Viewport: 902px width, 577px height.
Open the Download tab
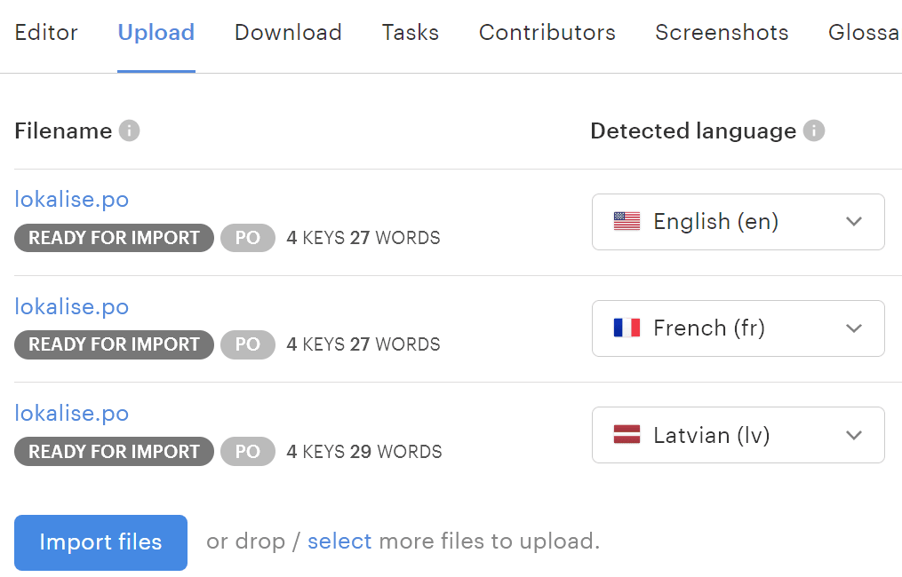pyautogui.click(x=288, y=33)
